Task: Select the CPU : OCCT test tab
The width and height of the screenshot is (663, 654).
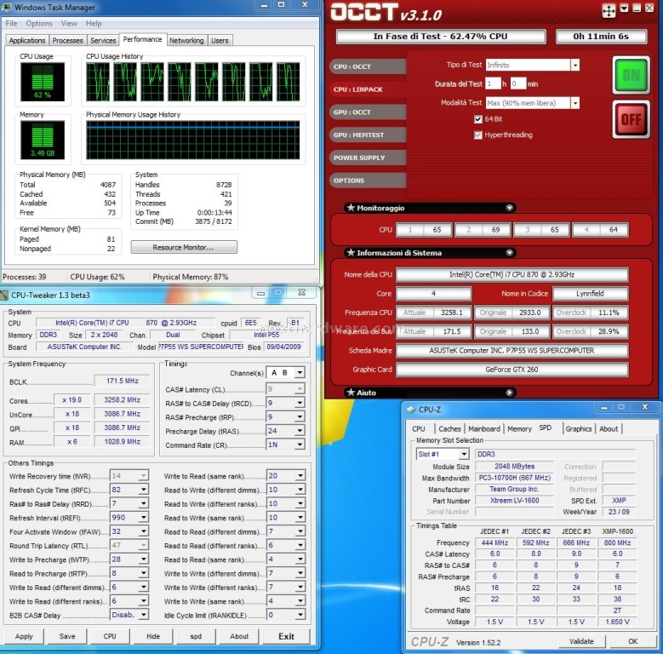Action: (x=367, y=66)
